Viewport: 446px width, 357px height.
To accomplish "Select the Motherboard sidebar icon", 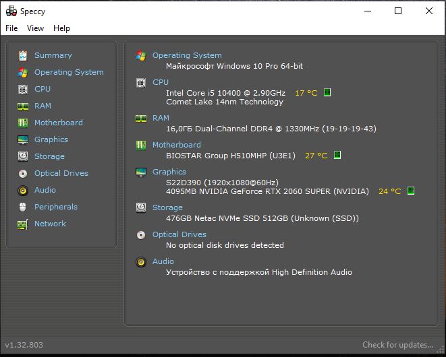I will point(23,123).
